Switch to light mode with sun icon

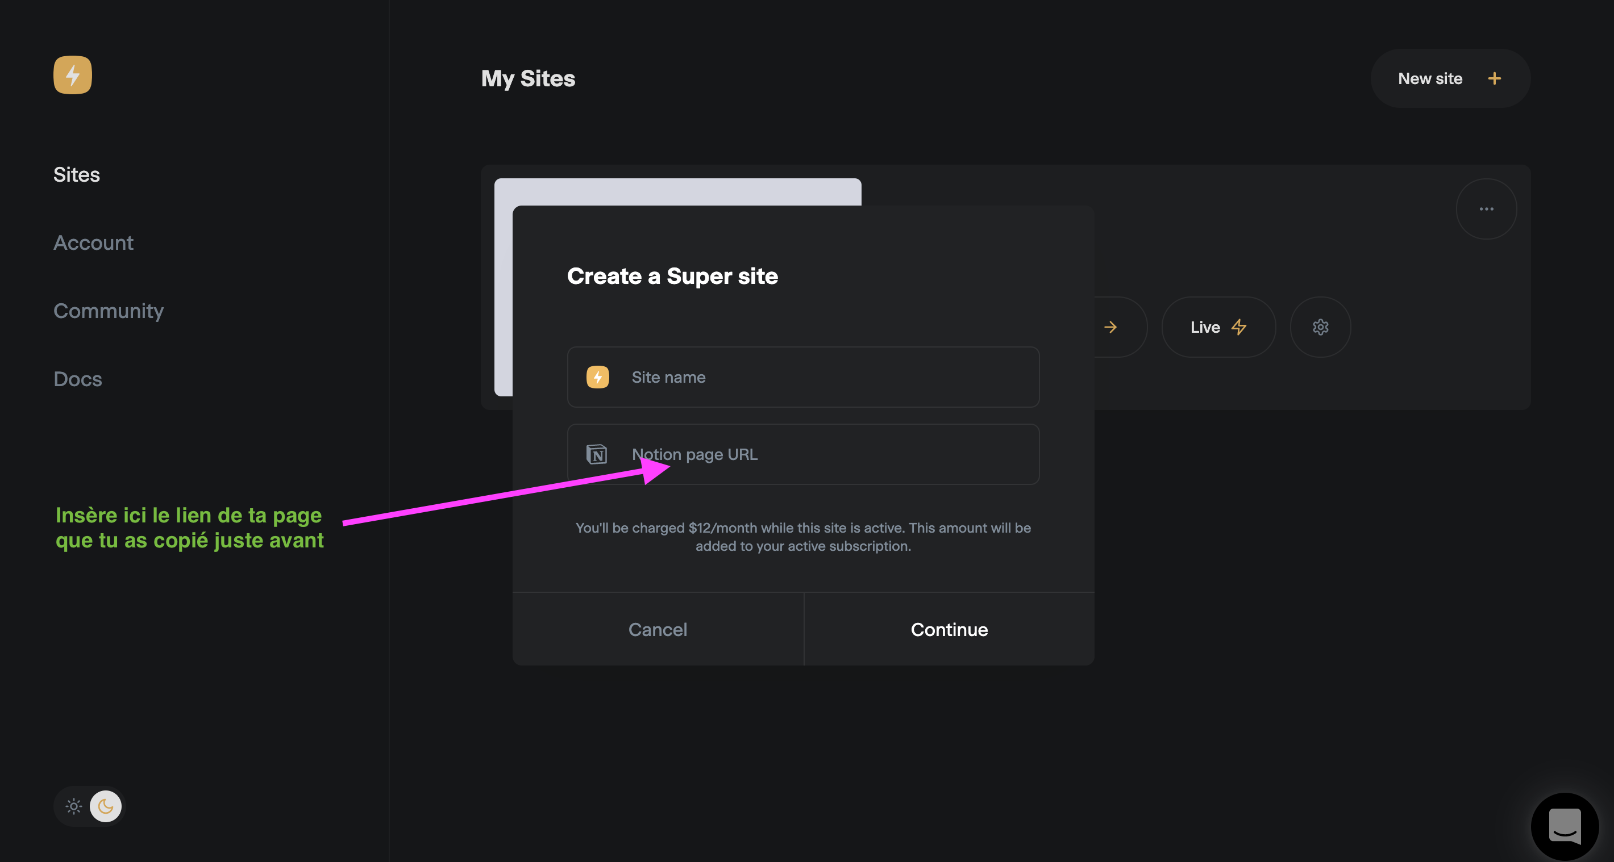pos(74,806)
